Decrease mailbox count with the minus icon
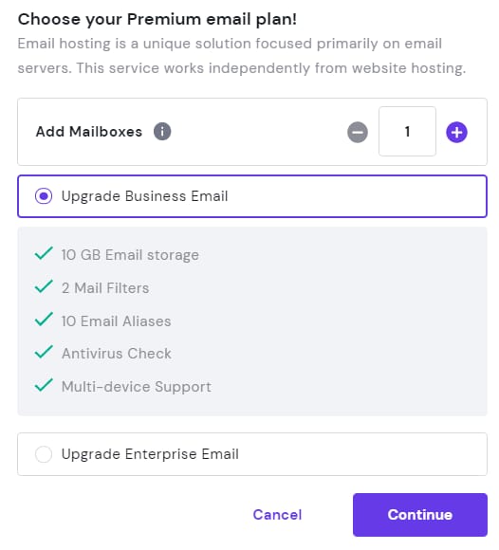Viewport: 499px width, 550px height. pos(358,132)
